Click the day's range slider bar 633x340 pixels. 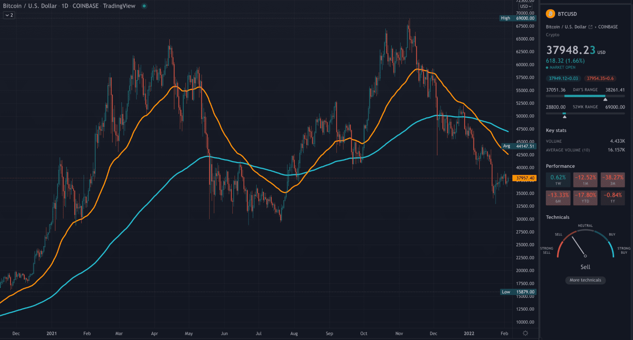click(x=585, y=96)
